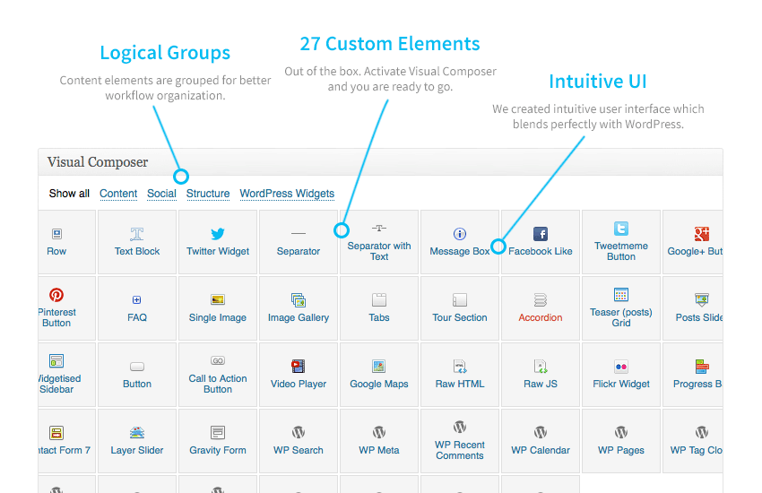The width and height of the screenshot is (762, 493).
Task: Insert the WP Recent Comments widget
Action: [460, 441]
